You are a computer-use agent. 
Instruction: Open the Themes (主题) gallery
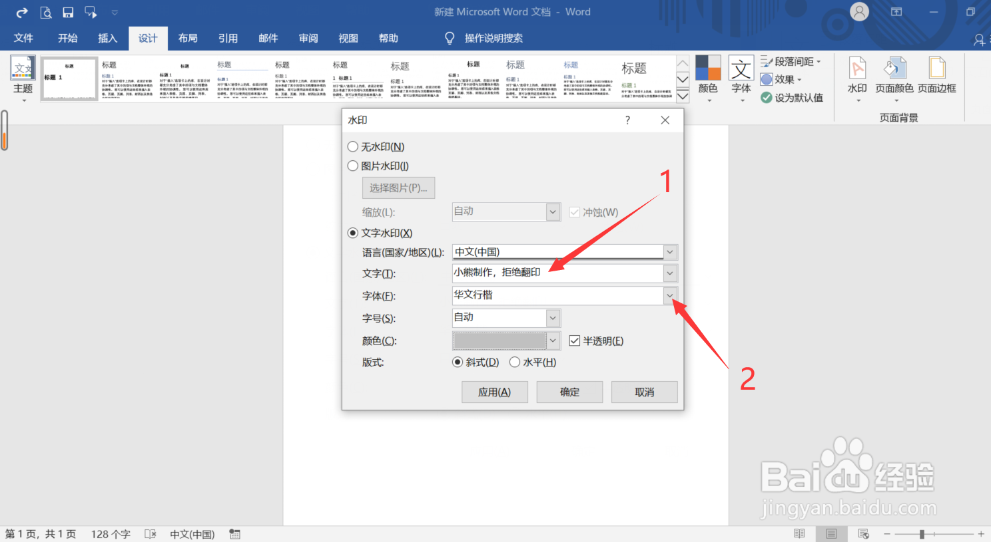tap(23, 79)
